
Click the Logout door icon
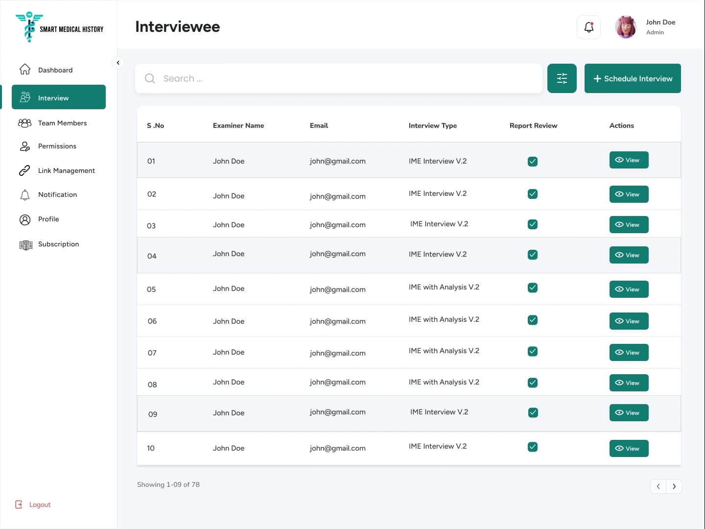pos(19,505)
